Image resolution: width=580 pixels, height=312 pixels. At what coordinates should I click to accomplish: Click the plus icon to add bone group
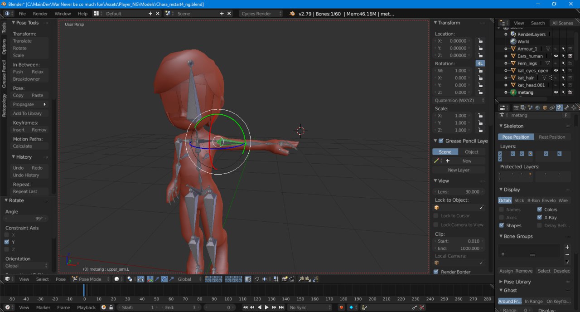(567, 247)
